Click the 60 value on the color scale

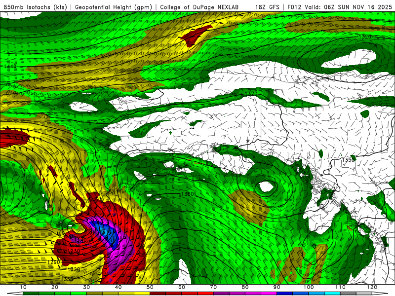(x=182, y=287)
